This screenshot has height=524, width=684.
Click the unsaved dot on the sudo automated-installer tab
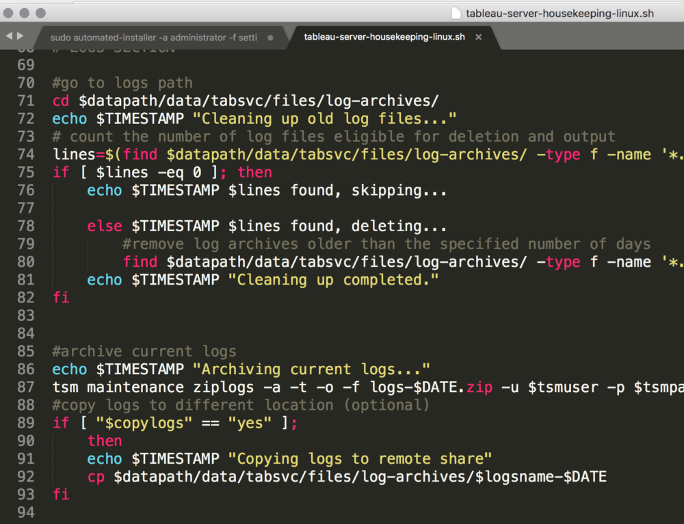tap(270, 38)
